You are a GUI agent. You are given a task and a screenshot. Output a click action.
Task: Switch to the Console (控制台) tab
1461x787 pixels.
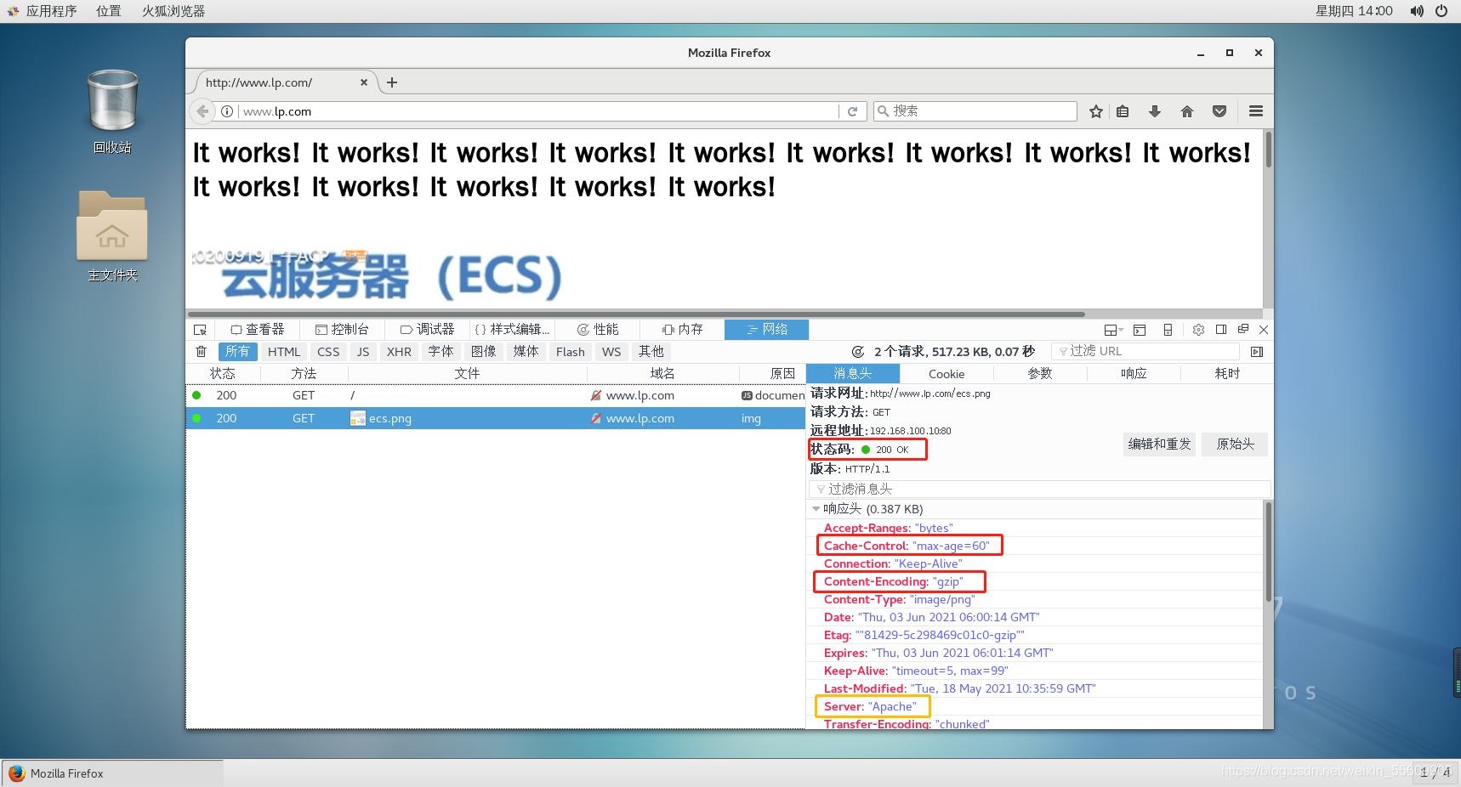pos(342,330)
